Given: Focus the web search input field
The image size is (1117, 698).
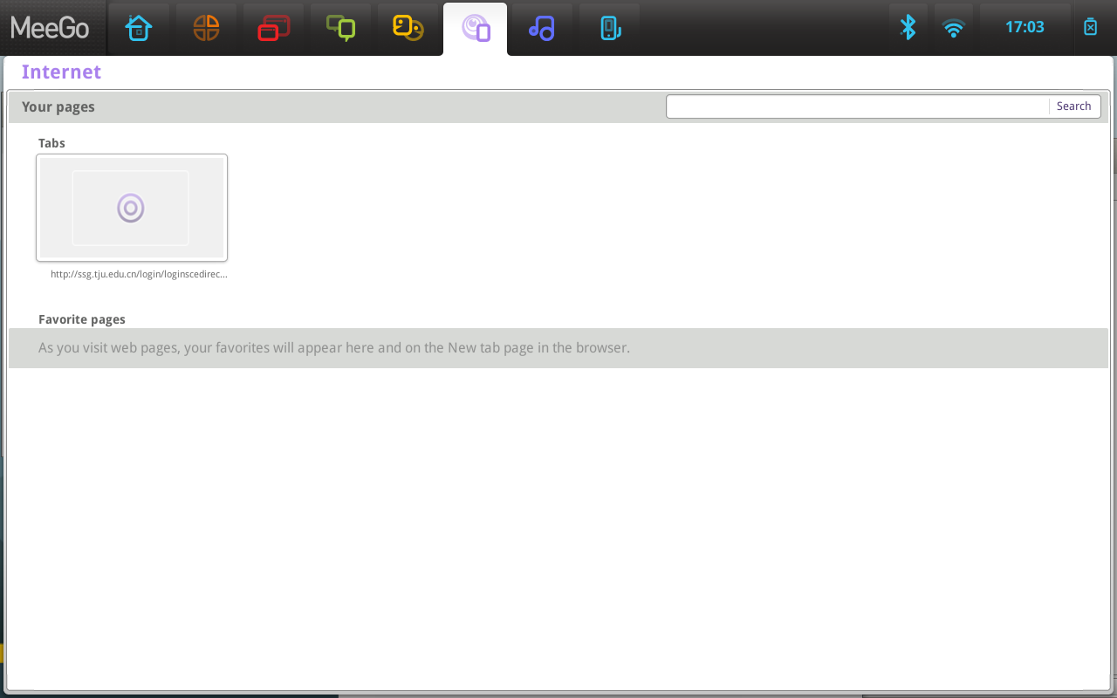Looking at the screenshot, I should point(858,106).
